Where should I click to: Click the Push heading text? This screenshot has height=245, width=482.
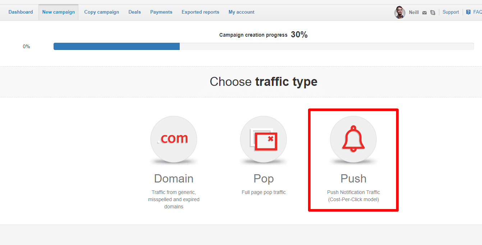[x=353, y=179]
